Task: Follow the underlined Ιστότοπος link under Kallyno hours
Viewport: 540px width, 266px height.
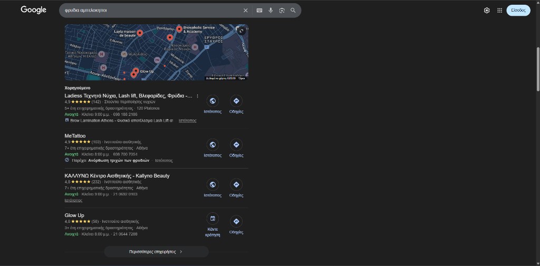Action: [x=73, y=200]
